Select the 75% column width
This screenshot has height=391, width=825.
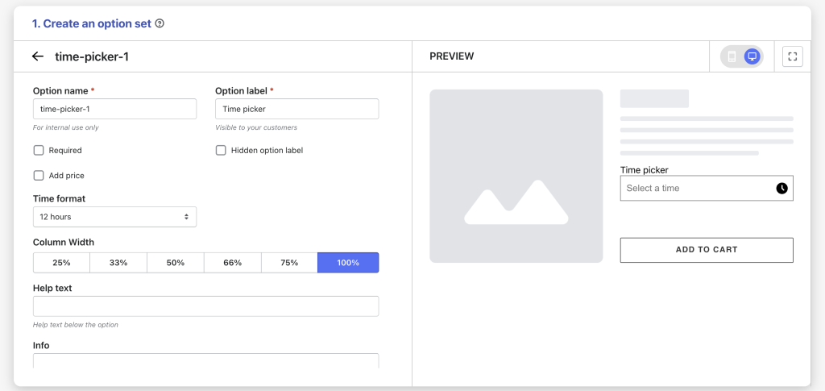(289, 263)
